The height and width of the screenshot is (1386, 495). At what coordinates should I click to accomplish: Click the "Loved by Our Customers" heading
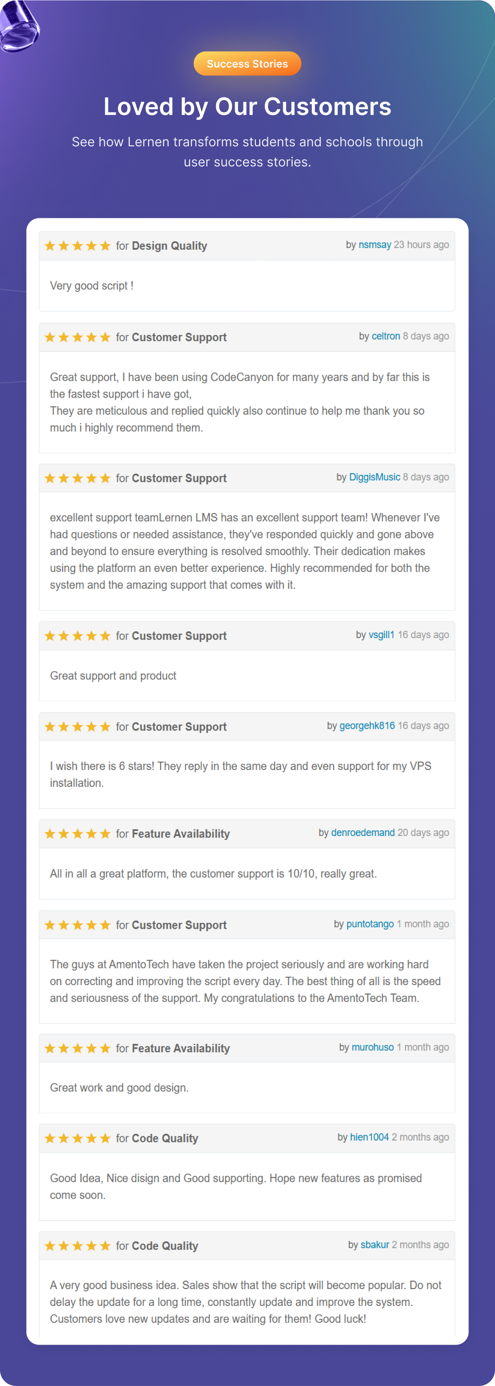(247, 107)
